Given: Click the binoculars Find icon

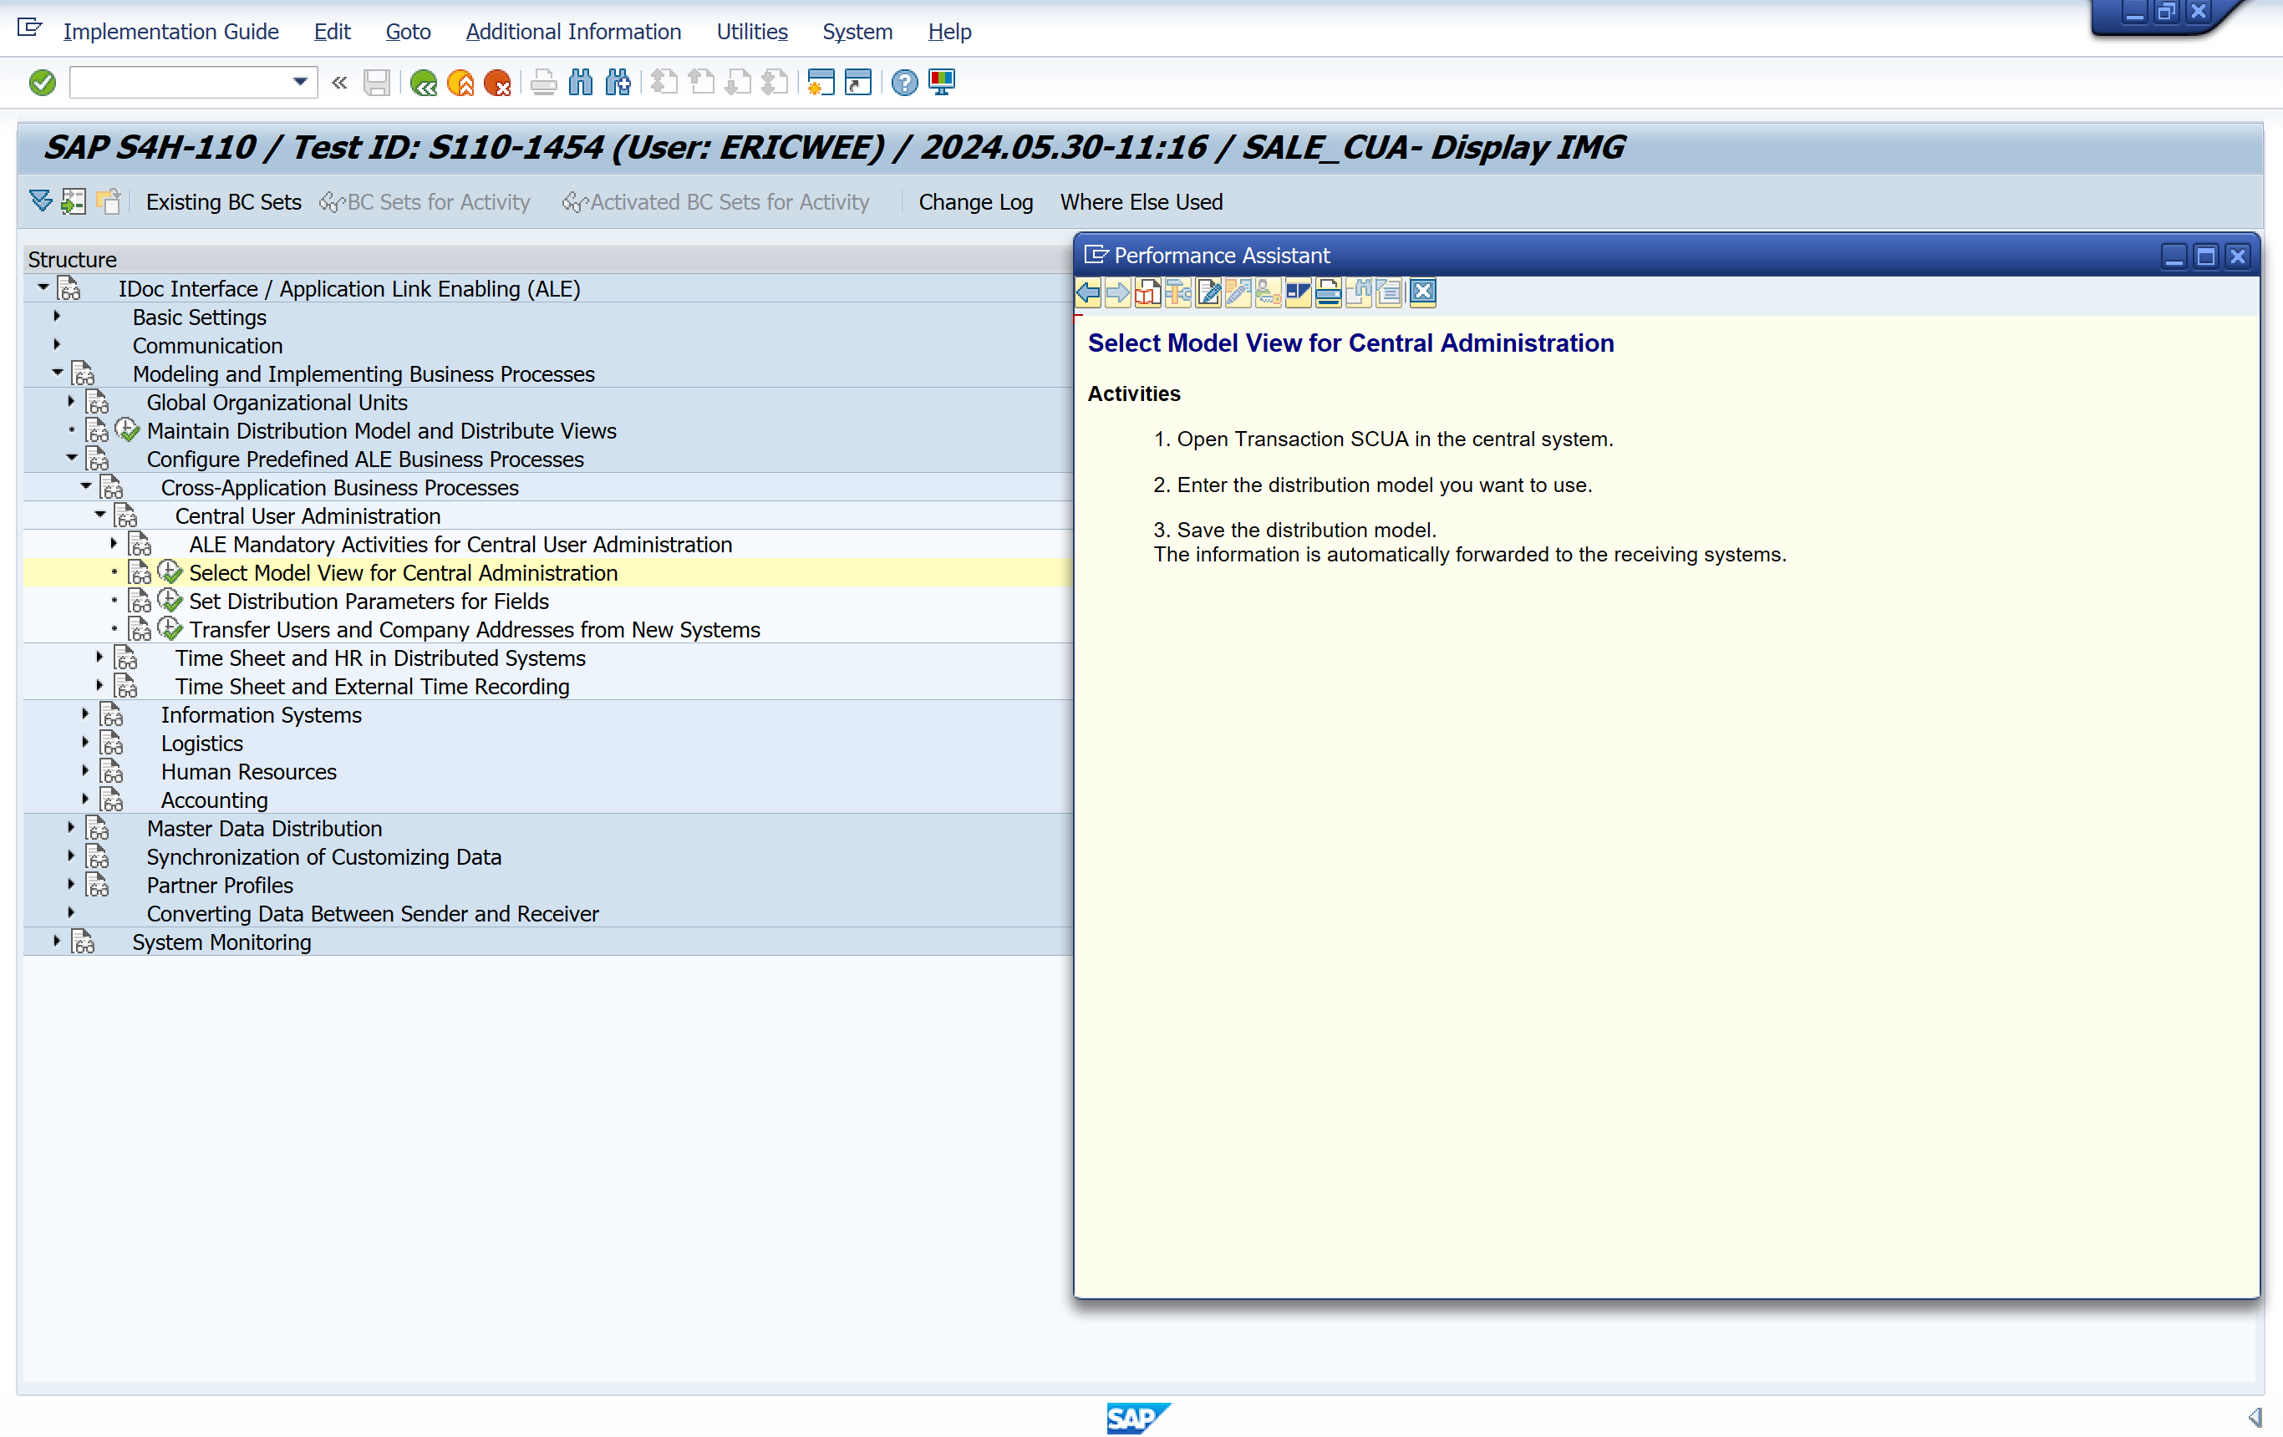Looking at the screenshot, I should (580, 84).
